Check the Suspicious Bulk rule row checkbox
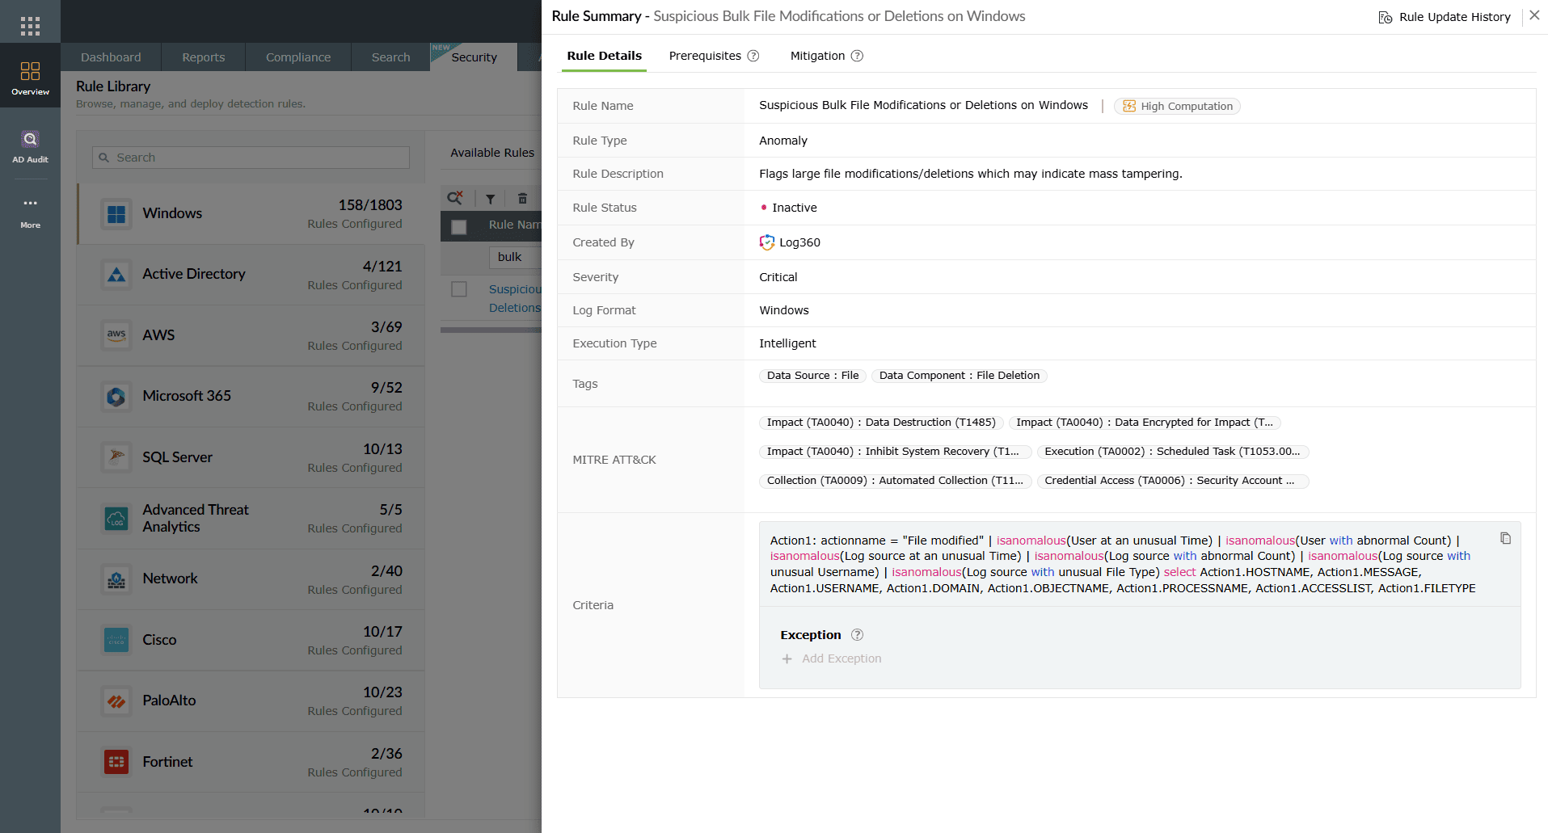The width and height of the screenshot is (1548, 833). [459, 289]
